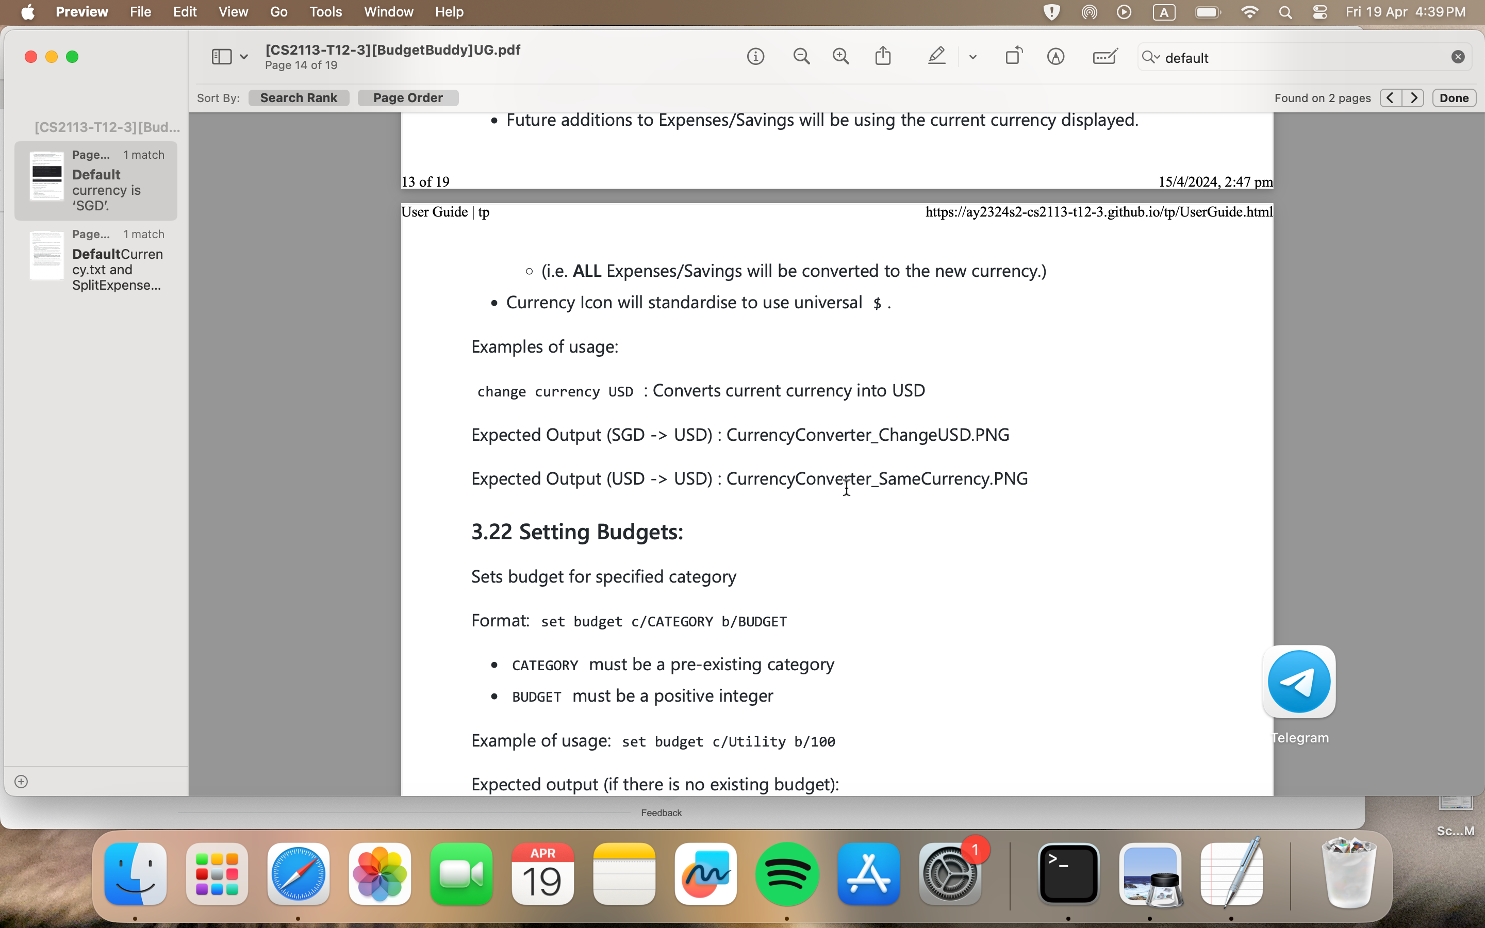Screen dimensions: 1485x928
Task: Sort results by Page Order
Action: [x=407, y=97]
